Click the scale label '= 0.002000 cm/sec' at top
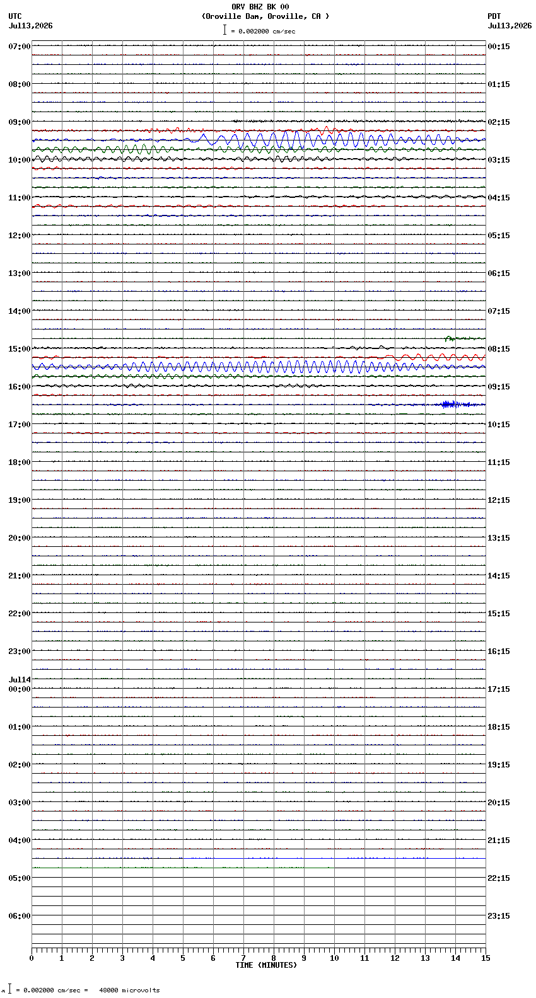 pyautogui.click(x=263, y=31)
